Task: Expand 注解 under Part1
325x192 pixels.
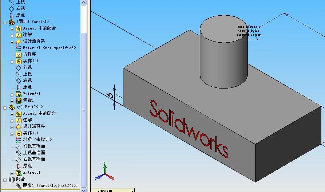Action: (12, 36)
